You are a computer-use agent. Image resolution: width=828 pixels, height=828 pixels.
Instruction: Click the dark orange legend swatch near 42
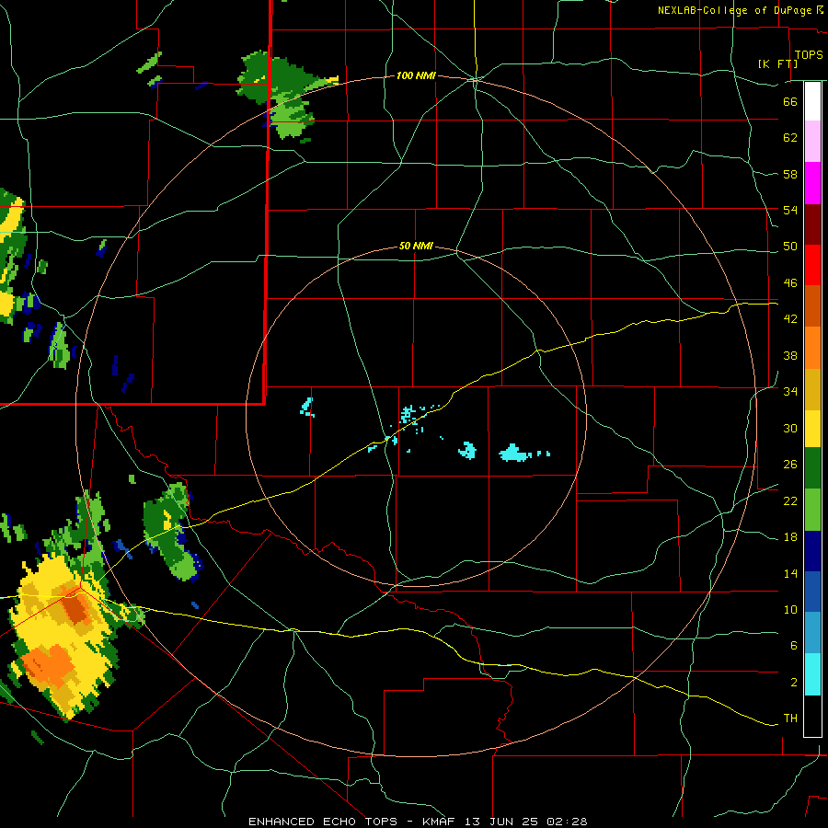tap(812, 305)
